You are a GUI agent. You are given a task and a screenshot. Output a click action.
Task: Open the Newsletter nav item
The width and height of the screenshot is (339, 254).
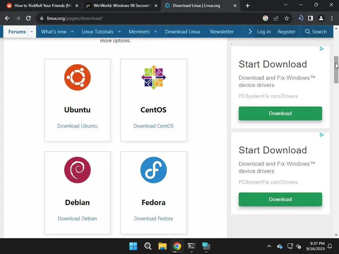point(222,32)
